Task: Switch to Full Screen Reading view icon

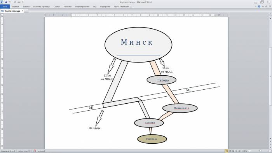Action: point(230,151)
